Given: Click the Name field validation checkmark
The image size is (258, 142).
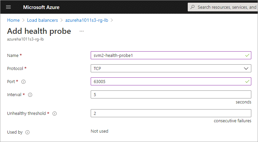Looking at the screenshot, I should point(247,55).
